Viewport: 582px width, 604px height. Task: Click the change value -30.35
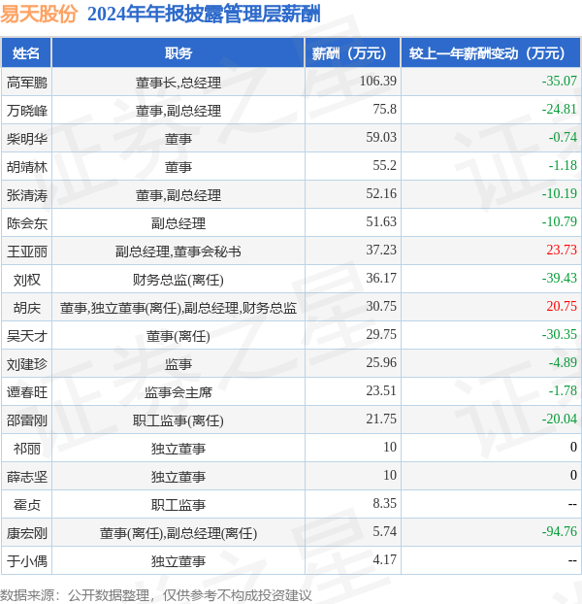[560, 334]
